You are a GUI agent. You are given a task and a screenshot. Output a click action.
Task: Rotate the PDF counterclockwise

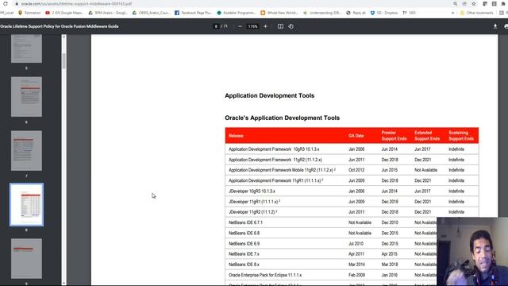(x=291, y=26)
